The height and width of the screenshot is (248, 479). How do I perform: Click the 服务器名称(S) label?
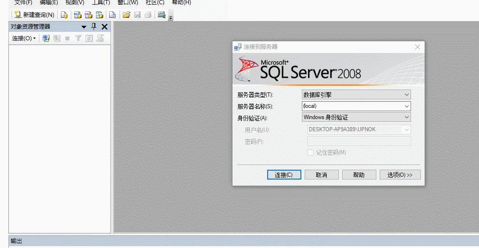click(255, 106)
